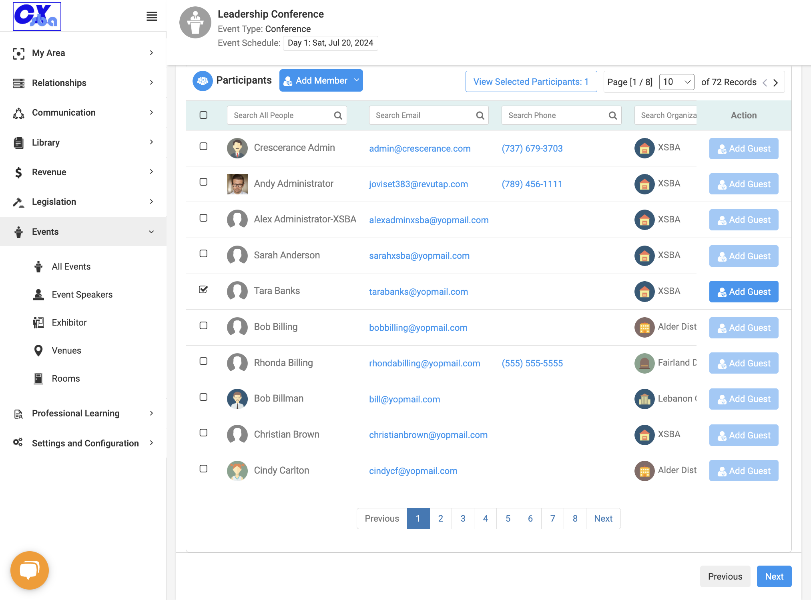Uncheck the Tara Banks checkbox
Screen dimensions: 811x600
tap(203, 289)
